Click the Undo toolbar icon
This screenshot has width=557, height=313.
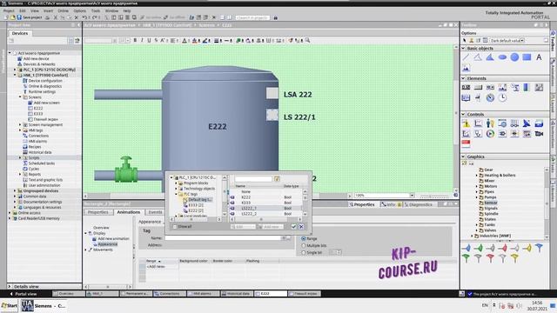tap(84, 17)
